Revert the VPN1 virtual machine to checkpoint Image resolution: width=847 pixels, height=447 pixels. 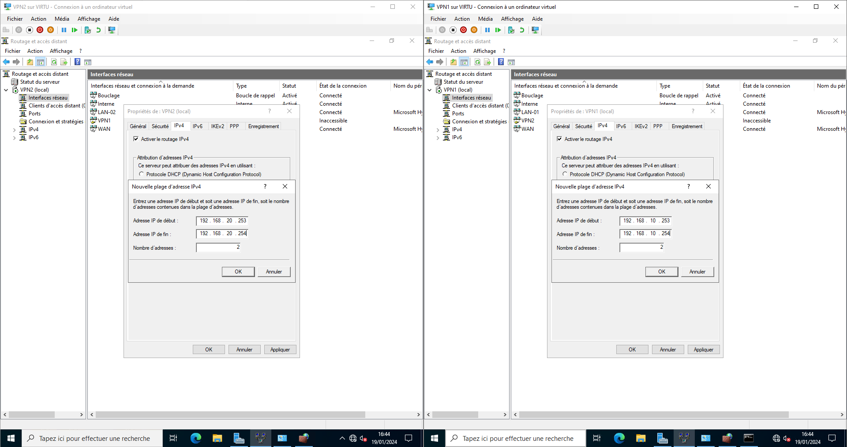(x=522, y=30)
